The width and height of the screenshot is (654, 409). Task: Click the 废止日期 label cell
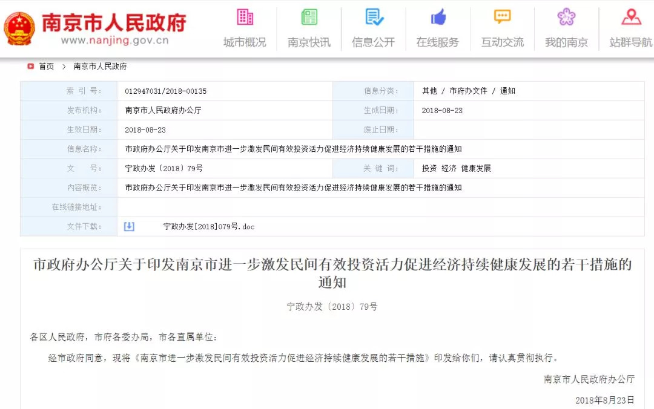pos(373,129)
